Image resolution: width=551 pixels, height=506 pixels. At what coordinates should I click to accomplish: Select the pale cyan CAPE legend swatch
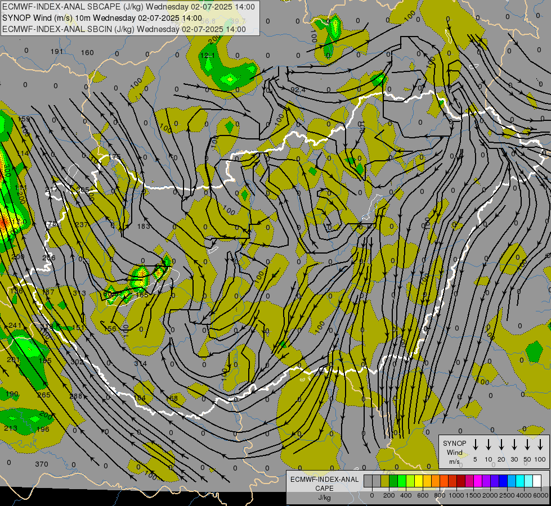tap(528, 481)
